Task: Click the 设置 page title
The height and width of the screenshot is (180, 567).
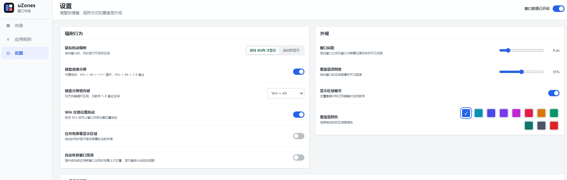Action: [66, 6]
